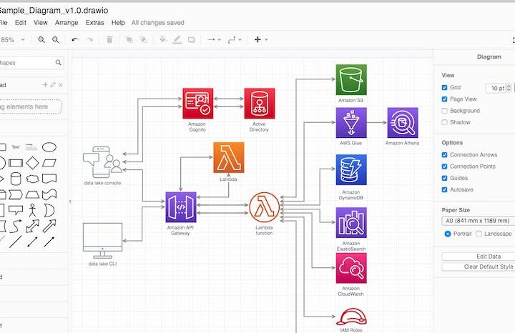Select the Landscape radio button
515x333 pixels.
[479, 234]
